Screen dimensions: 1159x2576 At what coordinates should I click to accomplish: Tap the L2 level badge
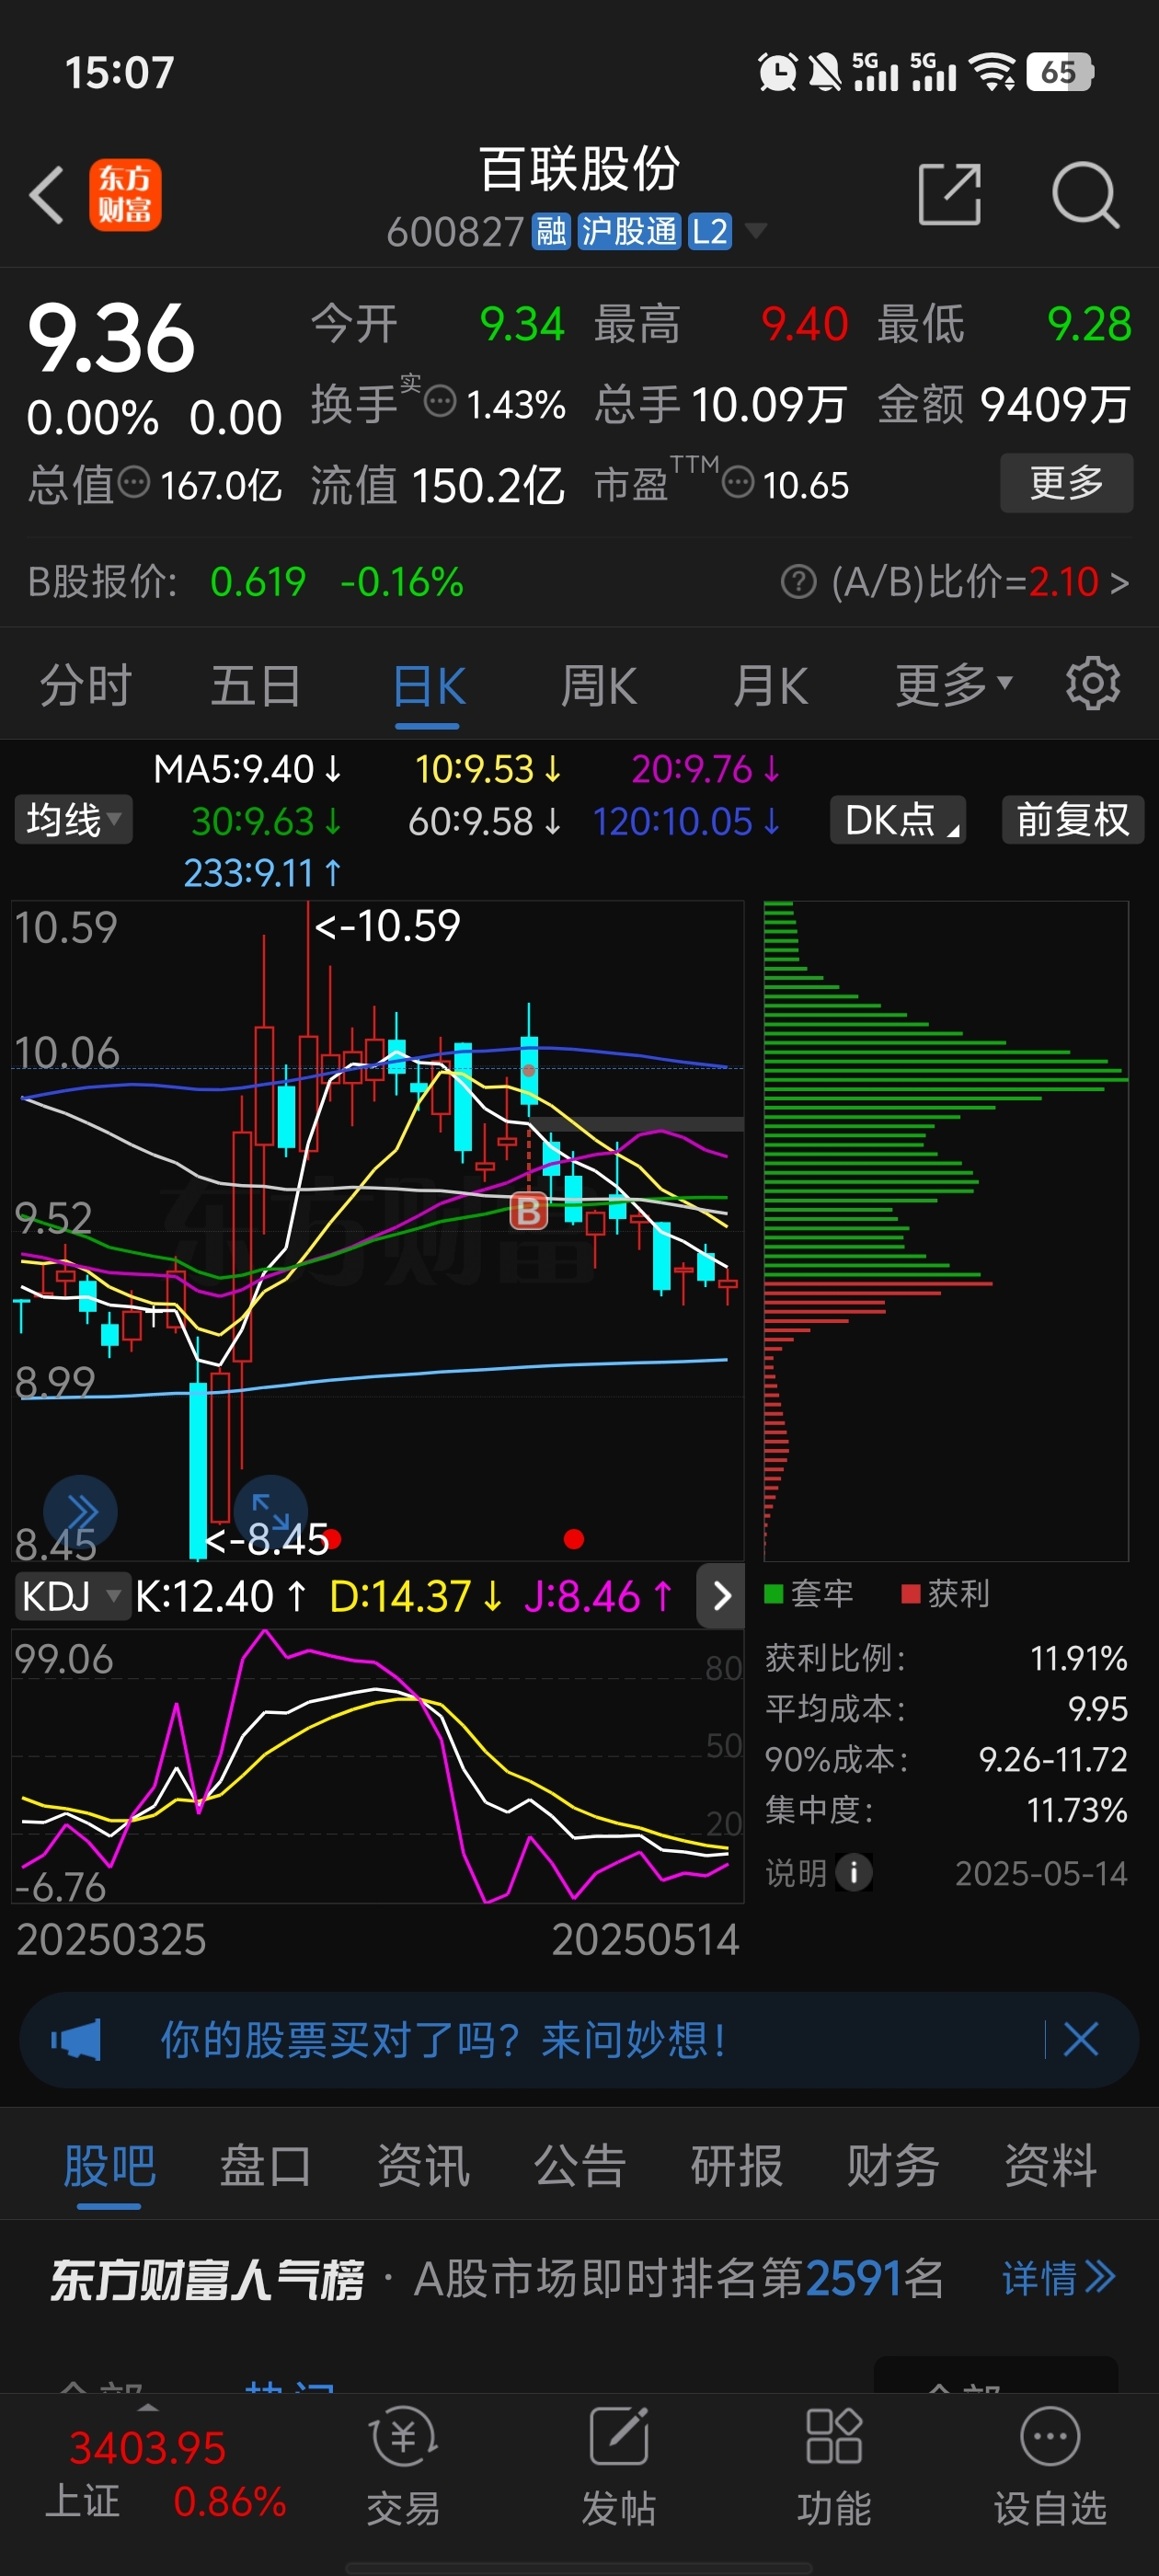click(x=709, y=232)
